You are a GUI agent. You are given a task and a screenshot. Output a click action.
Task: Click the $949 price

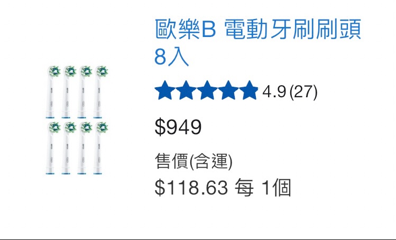point(178,127)
